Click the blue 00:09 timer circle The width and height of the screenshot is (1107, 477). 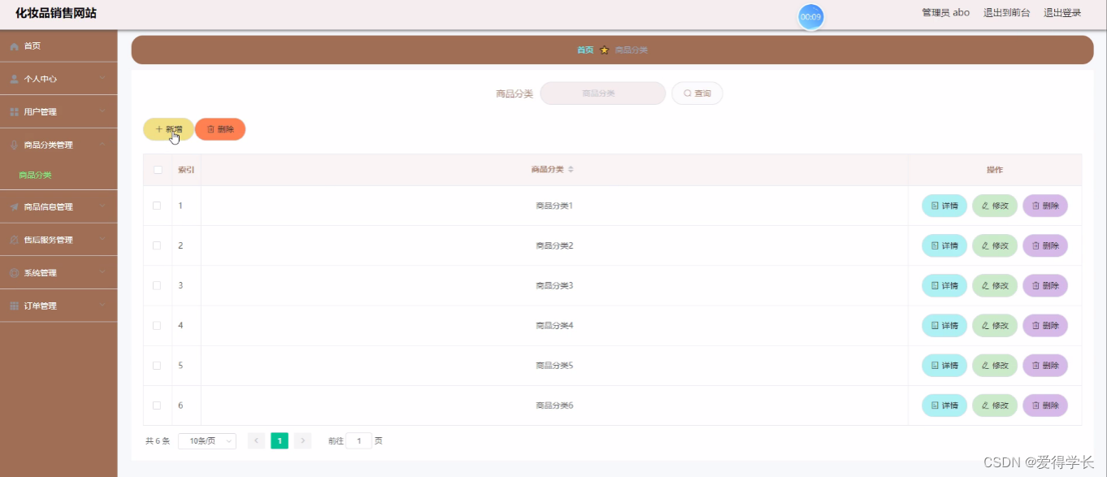(810, 16)
